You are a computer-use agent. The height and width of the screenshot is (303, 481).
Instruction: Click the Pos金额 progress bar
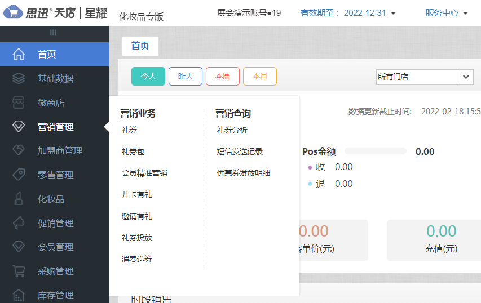376,151
